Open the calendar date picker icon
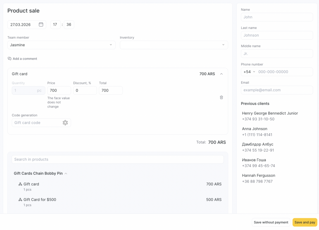The height and width of the screenshot is (230, 319). pyautogui.click(x=41, y=25)
